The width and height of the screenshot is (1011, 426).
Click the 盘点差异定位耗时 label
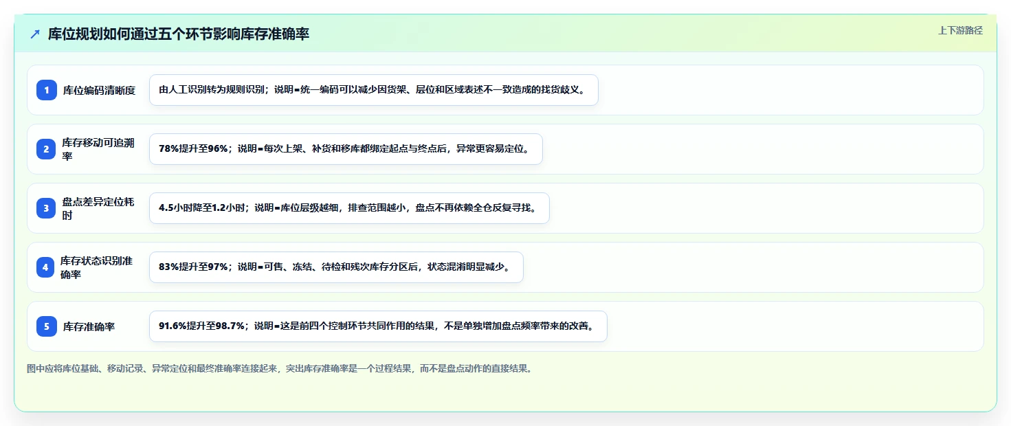coord(98,208)
